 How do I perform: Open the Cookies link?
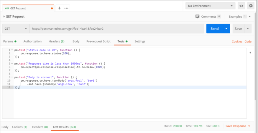[237, 42]
